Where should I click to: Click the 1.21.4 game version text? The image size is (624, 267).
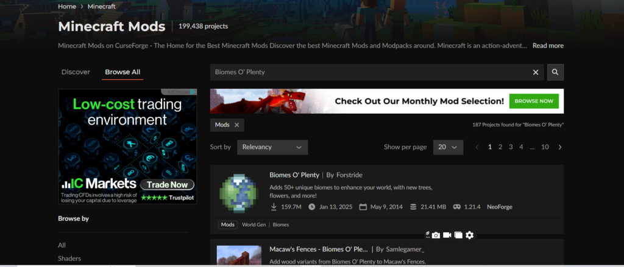tap(472, 207)
